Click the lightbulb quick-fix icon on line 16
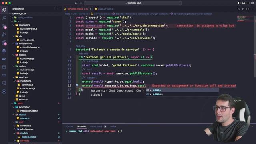This screenshot has width=256, height=144. (x=77, y=85)
